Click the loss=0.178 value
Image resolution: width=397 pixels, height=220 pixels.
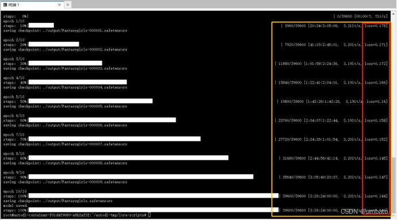tap(376, 26)
